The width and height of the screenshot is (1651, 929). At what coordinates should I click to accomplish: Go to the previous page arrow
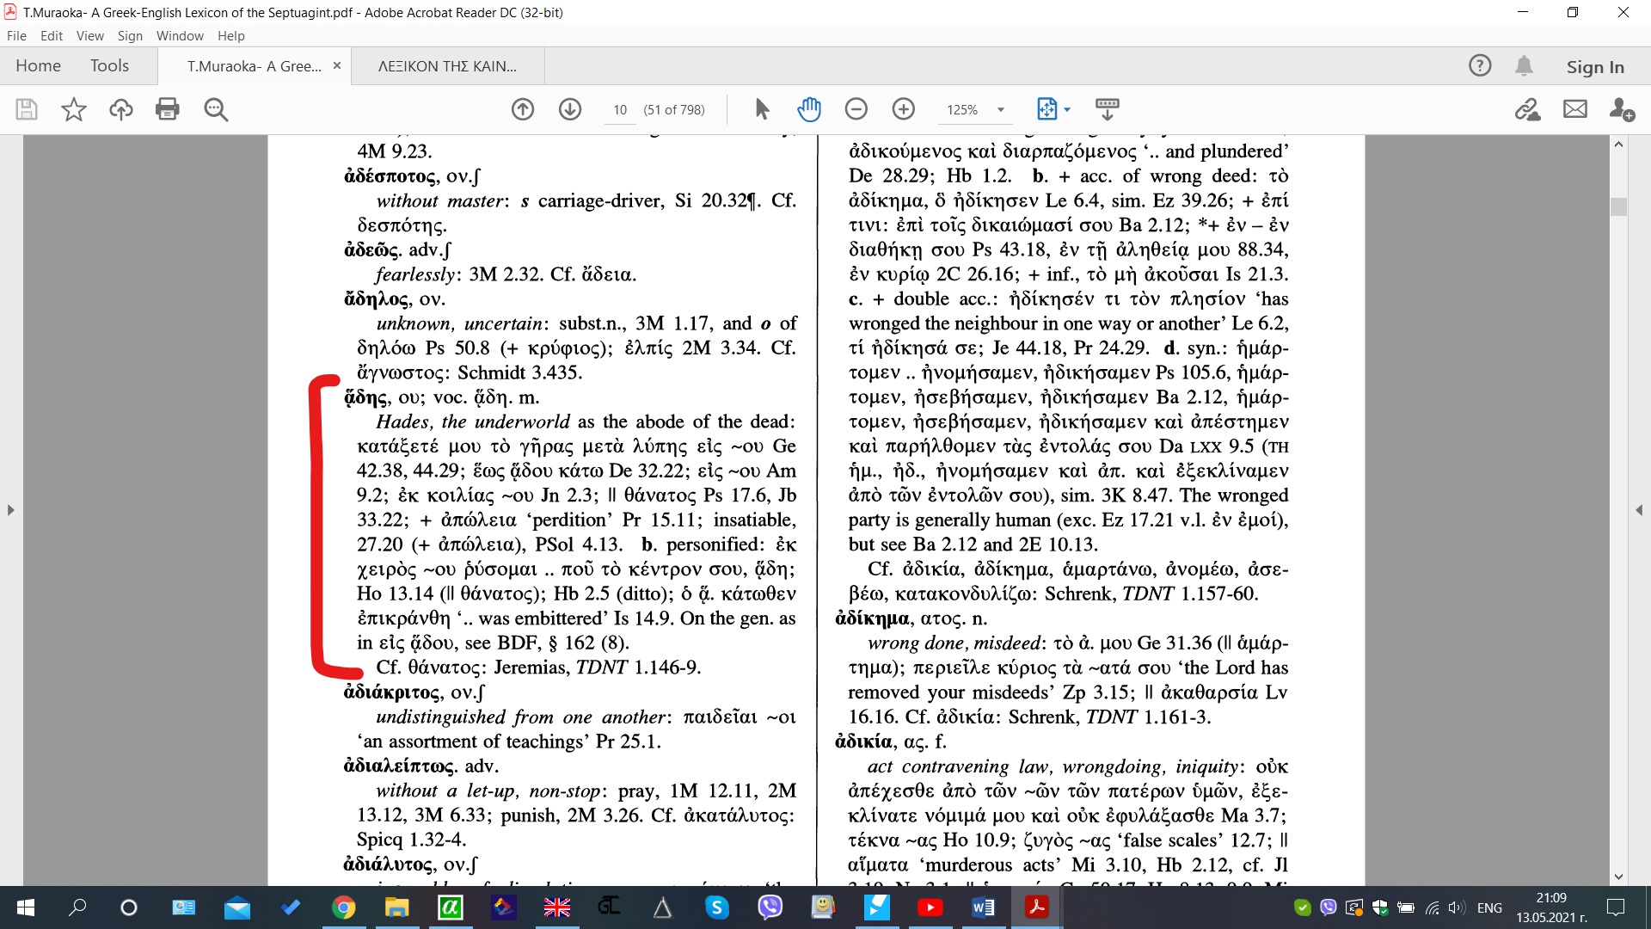point(523,109)
